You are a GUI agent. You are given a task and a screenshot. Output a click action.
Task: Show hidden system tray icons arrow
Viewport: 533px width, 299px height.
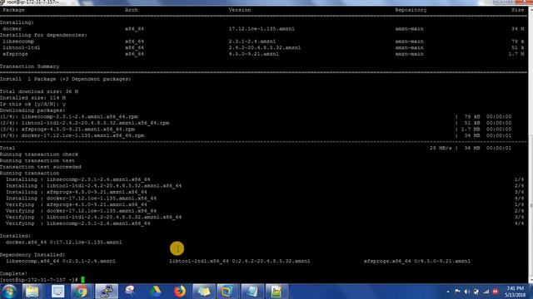448,292
